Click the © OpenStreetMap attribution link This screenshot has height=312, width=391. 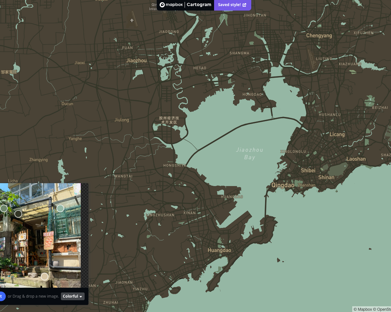pos(384,309)
